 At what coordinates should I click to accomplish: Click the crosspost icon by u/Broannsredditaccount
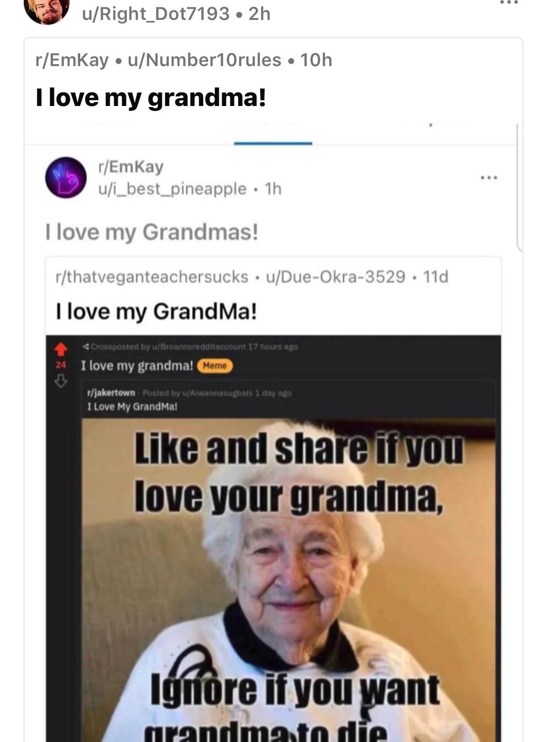(86, 347)
